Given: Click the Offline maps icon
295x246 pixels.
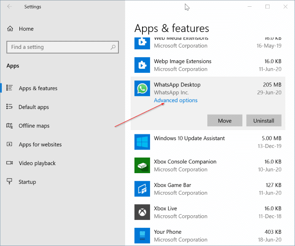Looking at the screenshot, I should (9, 126).
